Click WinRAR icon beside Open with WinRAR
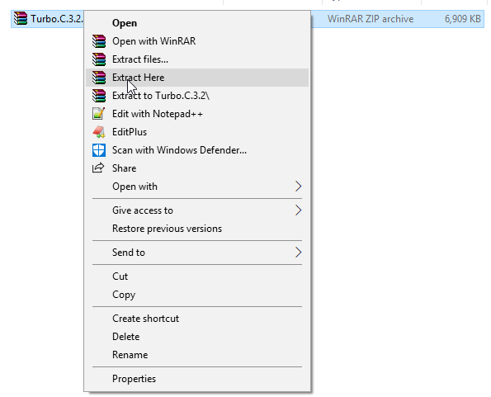Viewport: 491px width, 397px height. 99,41
